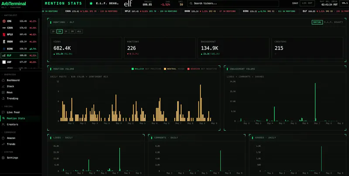Click the Trending icon in sidebar
Image resolution: width=349 pixels, height=176 pixels.
tap(3, 98)
